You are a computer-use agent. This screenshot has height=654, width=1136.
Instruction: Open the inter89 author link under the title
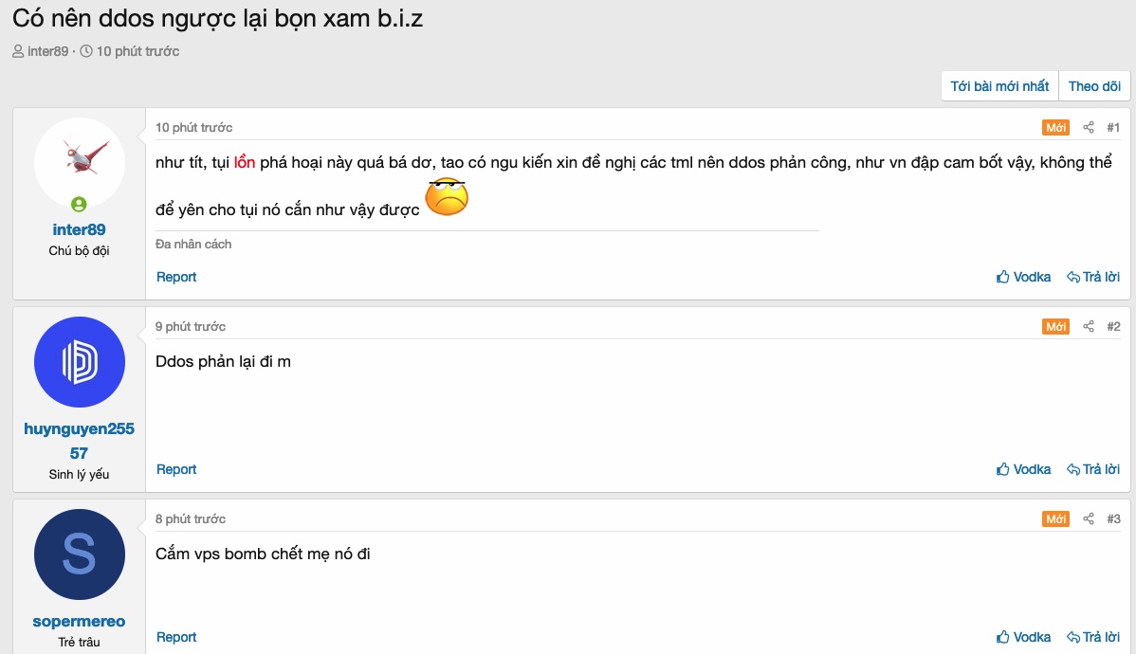[x=47, y=51]
